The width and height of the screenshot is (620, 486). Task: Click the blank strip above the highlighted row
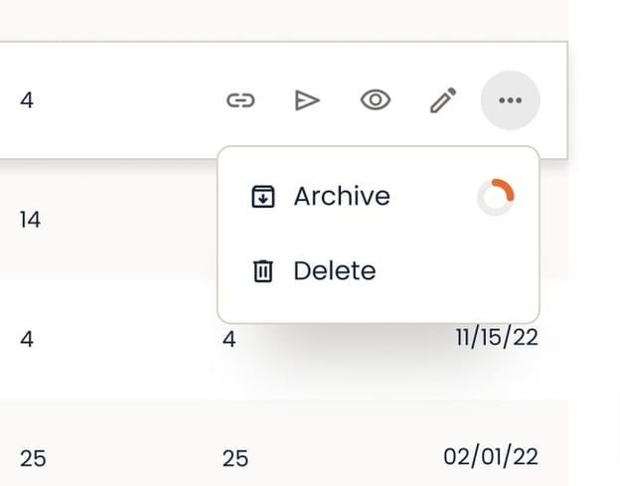point(284,21)
